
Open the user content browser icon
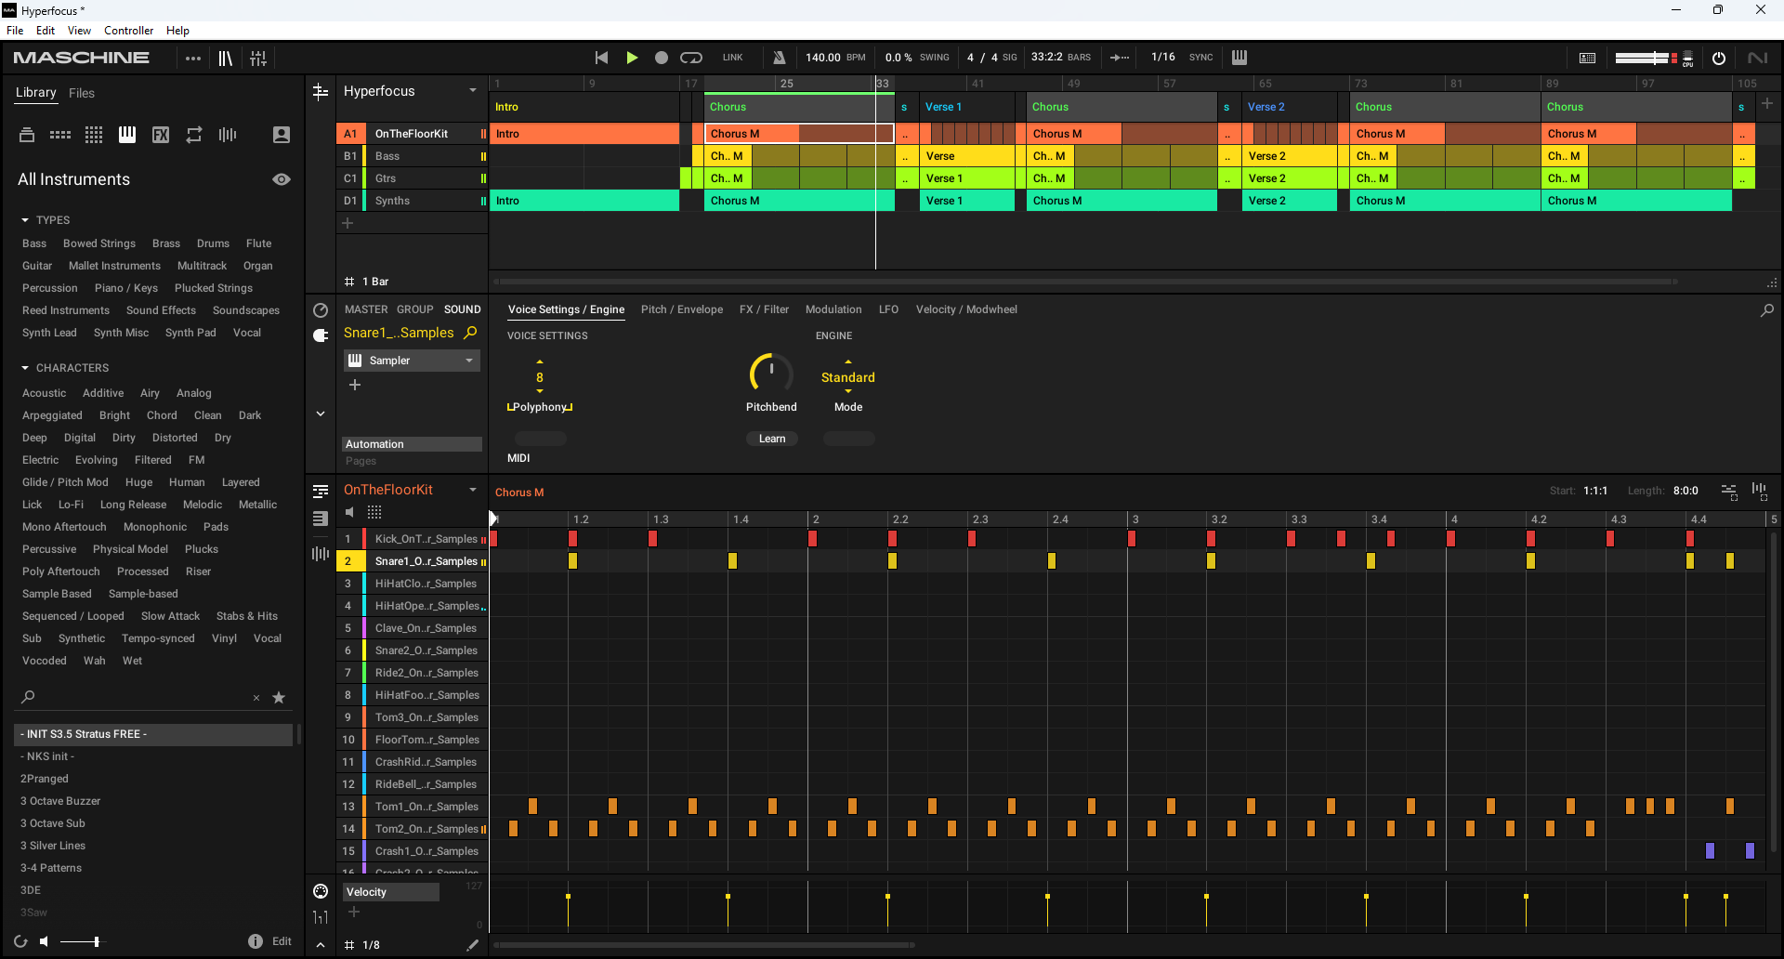[281, 134]
